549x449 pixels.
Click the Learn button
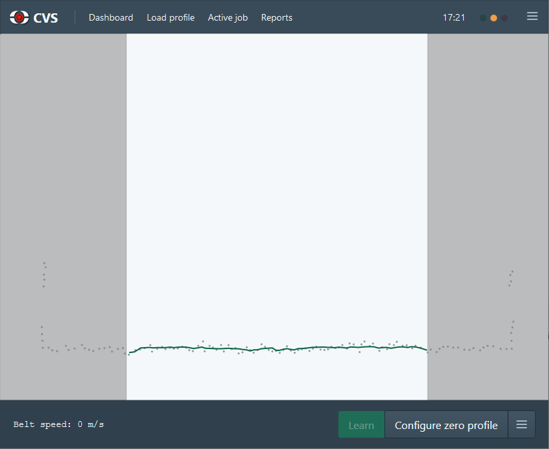point(361,424)
